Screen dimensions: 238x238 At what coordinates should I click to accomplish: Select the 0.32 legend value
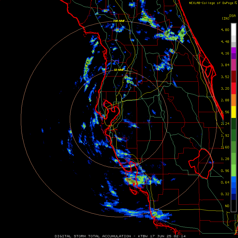click(x=225, y=194)
